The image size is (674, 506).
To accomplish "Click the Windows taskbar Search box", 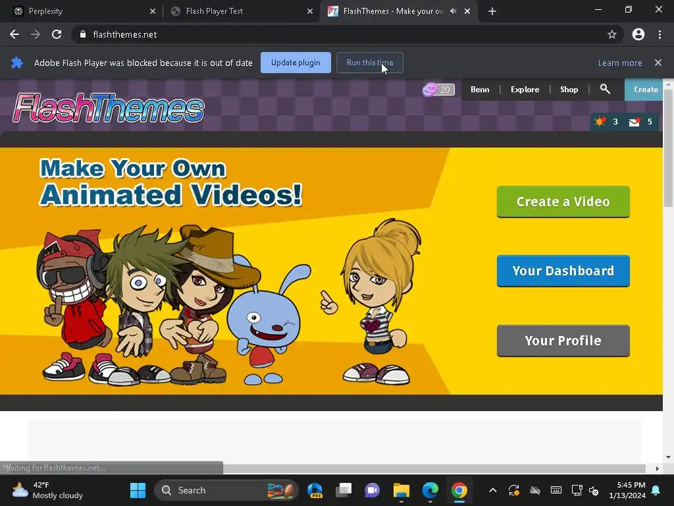I will pos(226,490).
